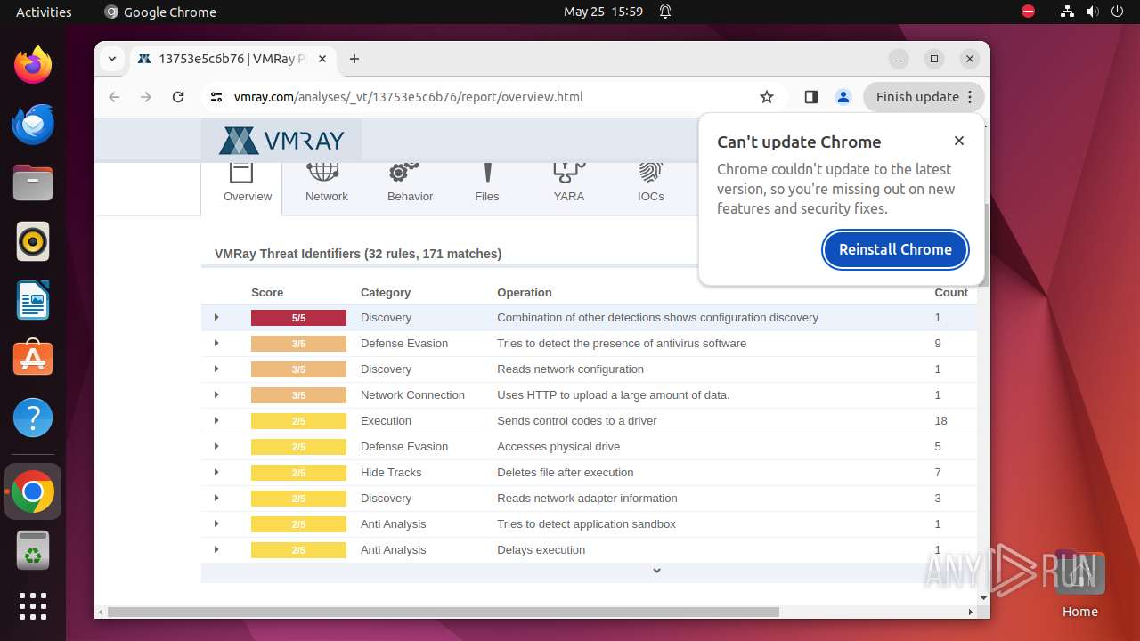Image resolution: width=1140 pixels, height=641 pixels.
Task: Click the Count column header
Action: pos(951,292)
